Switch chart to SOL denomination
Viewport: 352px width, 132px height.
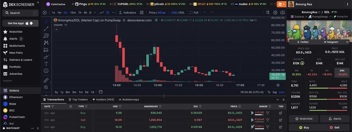point(182,13)
